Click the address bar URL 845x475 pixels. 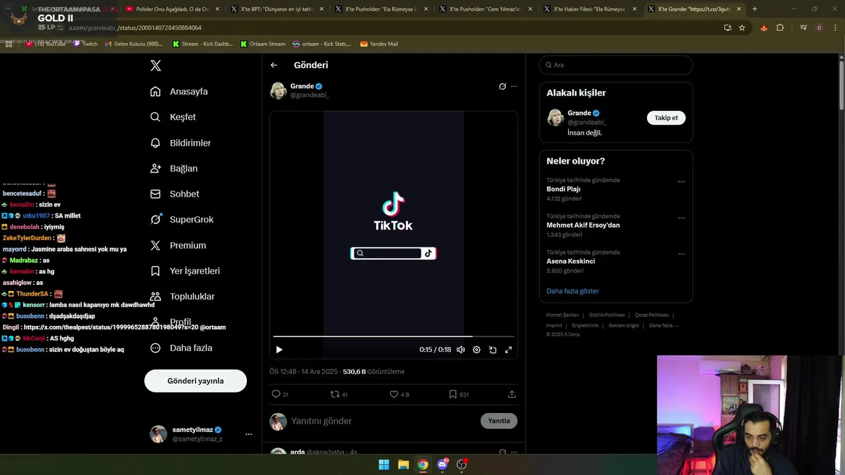pyautogui.click(x=135, y=28)
